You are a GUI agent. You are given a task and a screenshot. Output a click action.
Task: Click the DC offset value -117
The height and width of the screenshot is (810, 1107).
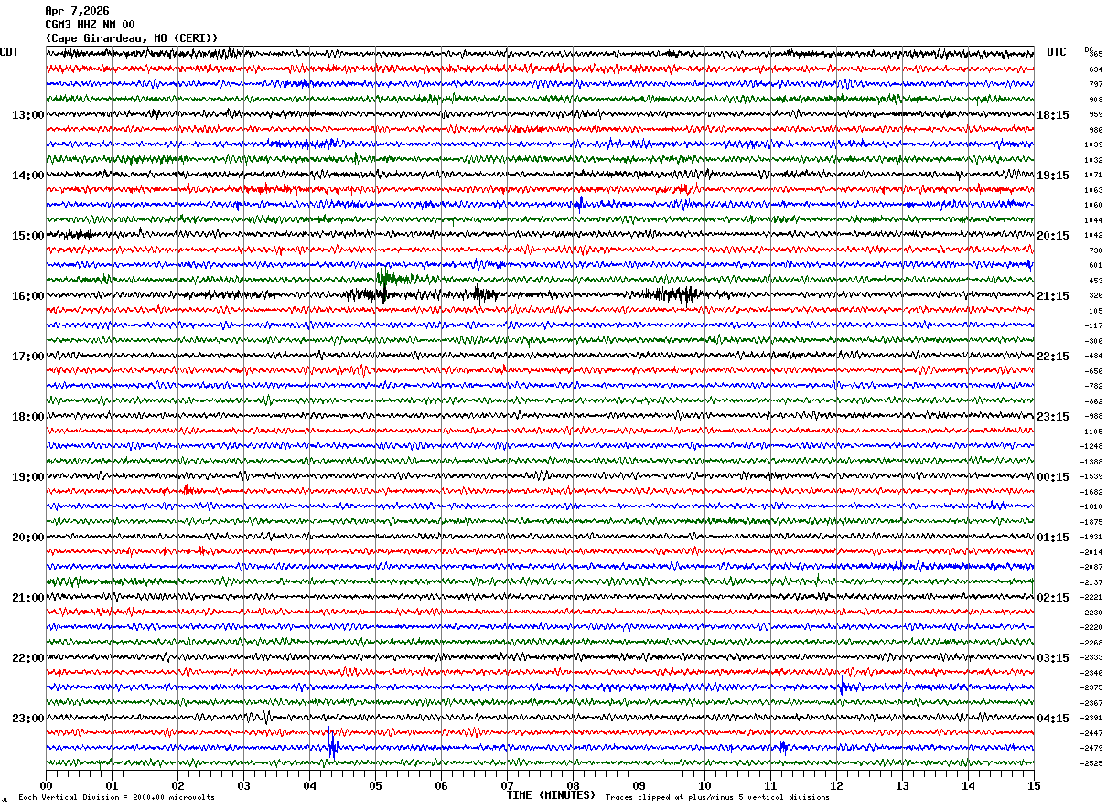coord(1093,325)
